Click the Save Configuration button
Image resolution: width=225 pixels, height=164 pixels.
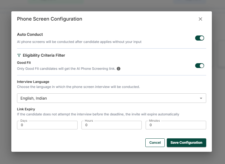(x=186, y=143)
